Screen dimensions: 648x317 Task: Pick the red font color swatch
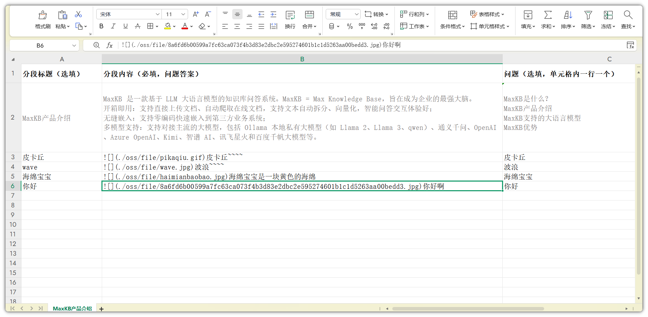pos(184,29)
